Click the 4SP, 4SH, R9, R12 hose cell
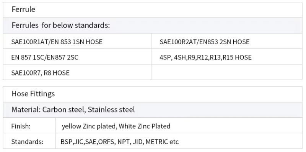This screenshot has width=306, height=152. 227,56
